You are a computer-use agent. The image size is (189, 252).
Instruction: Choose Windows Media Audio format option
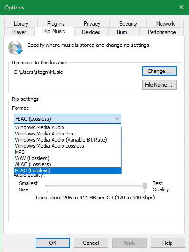(67, 127)
